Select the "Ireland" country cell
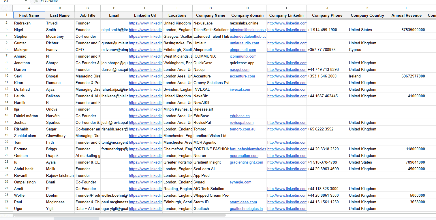The width and height of the screenshot is (436, 220). pos(367,76)
